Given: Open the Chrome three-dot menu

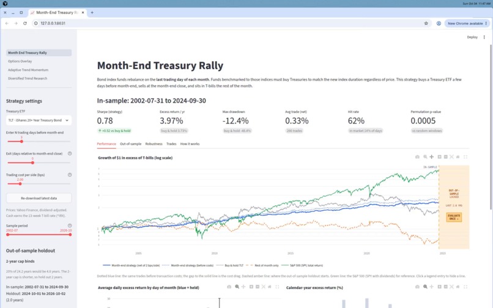Looking at the screenshot, I should coord(486,23).
